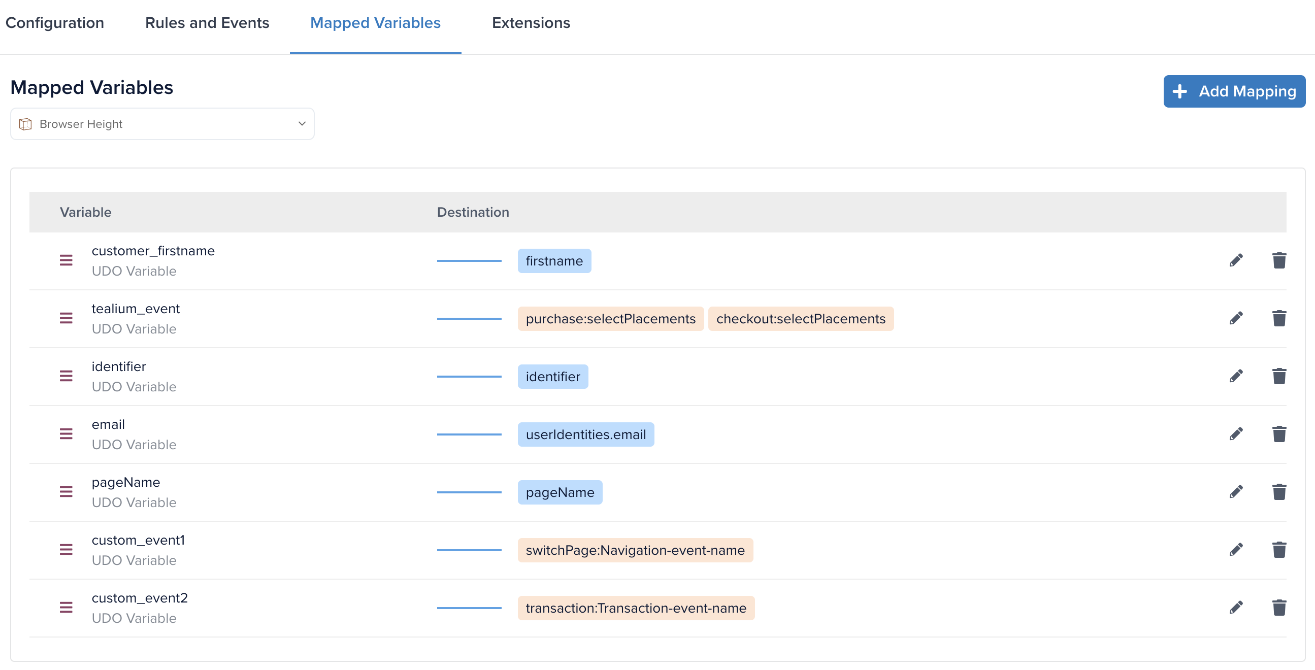
Task: Switch to the Configuration tab
Action: [55, 23]
